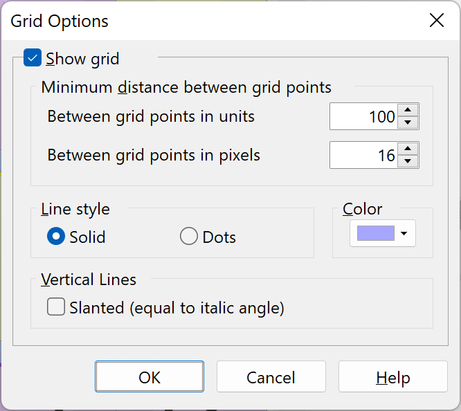Click the lavender grid color swatch
The width and height of the screenshot is (461, 411).
(x=376, y=233)
